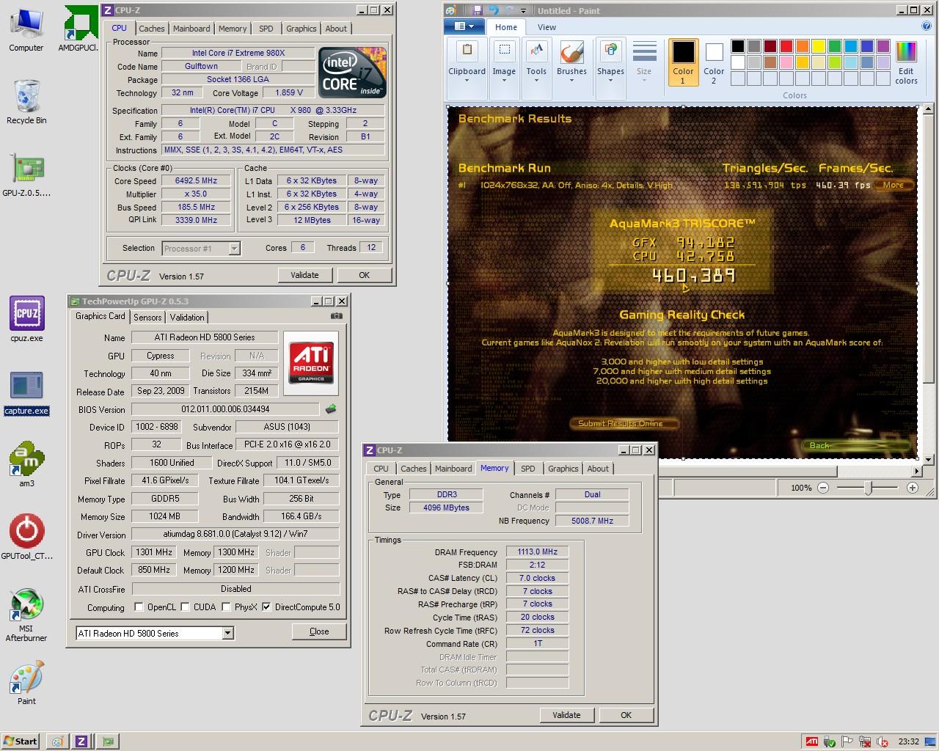The height and width of the screenshot is (751, 939).
Task: Click OK in the lower CPU-Z window
Action: point(626,715)
